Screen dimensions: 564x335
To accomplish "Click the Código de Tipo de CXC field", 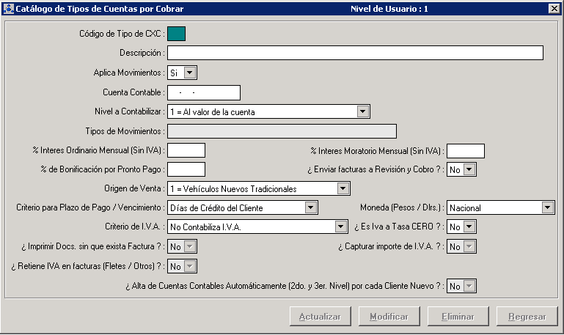I will (x=176, y=34).
